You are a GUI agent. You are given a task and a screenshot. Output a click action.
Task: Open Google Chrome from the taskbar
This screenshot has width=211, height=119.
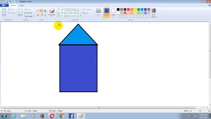click(62, 116)
